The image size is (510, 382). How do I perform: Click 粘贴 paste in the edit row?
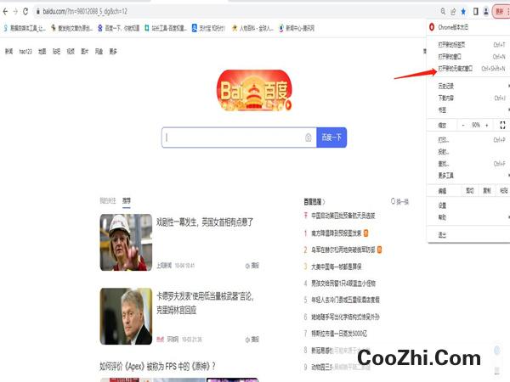(x=503, y=191)
